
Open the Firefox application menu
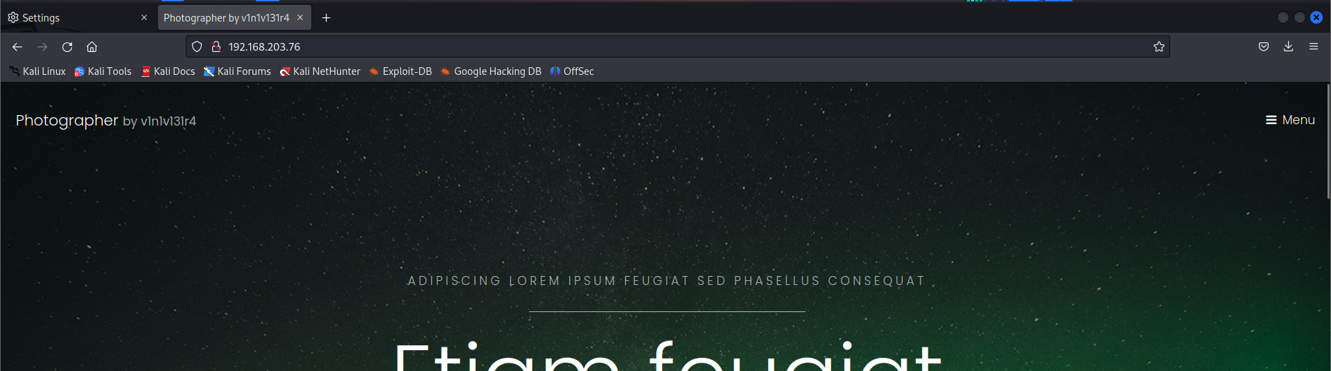click(1313, 46)
